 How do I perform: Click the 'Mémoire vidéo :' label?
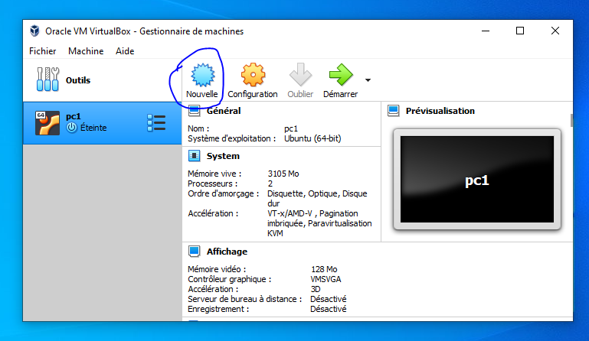coord(217,269)
